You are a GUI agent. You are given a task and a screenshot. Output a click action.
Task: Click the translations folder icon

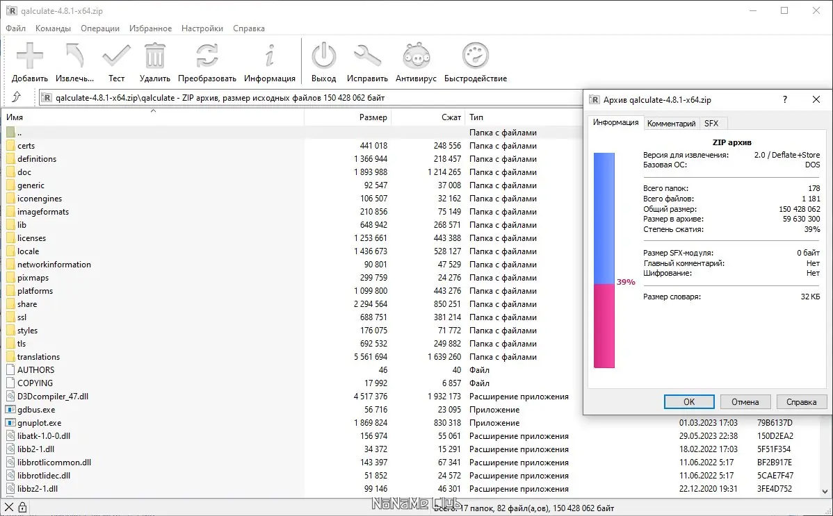tap(10, 357)
